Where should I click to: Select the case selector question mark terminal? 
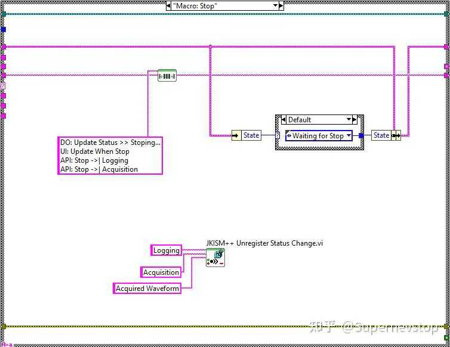pyautogui.click(x=278, y=135)
